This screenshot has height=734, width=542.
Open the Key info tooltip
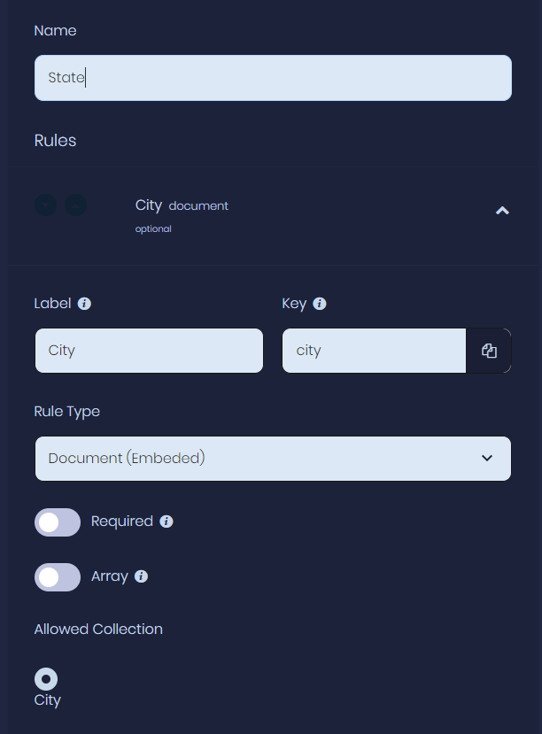point(321,304)
